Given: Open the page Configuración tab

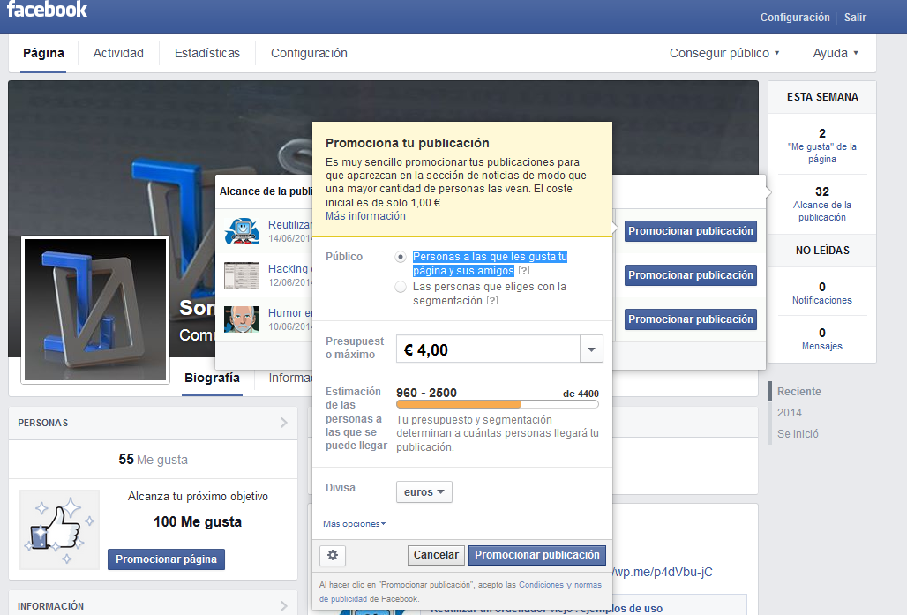Looking at the screenshot, I should pyautogui.click(x=309, y=53).
